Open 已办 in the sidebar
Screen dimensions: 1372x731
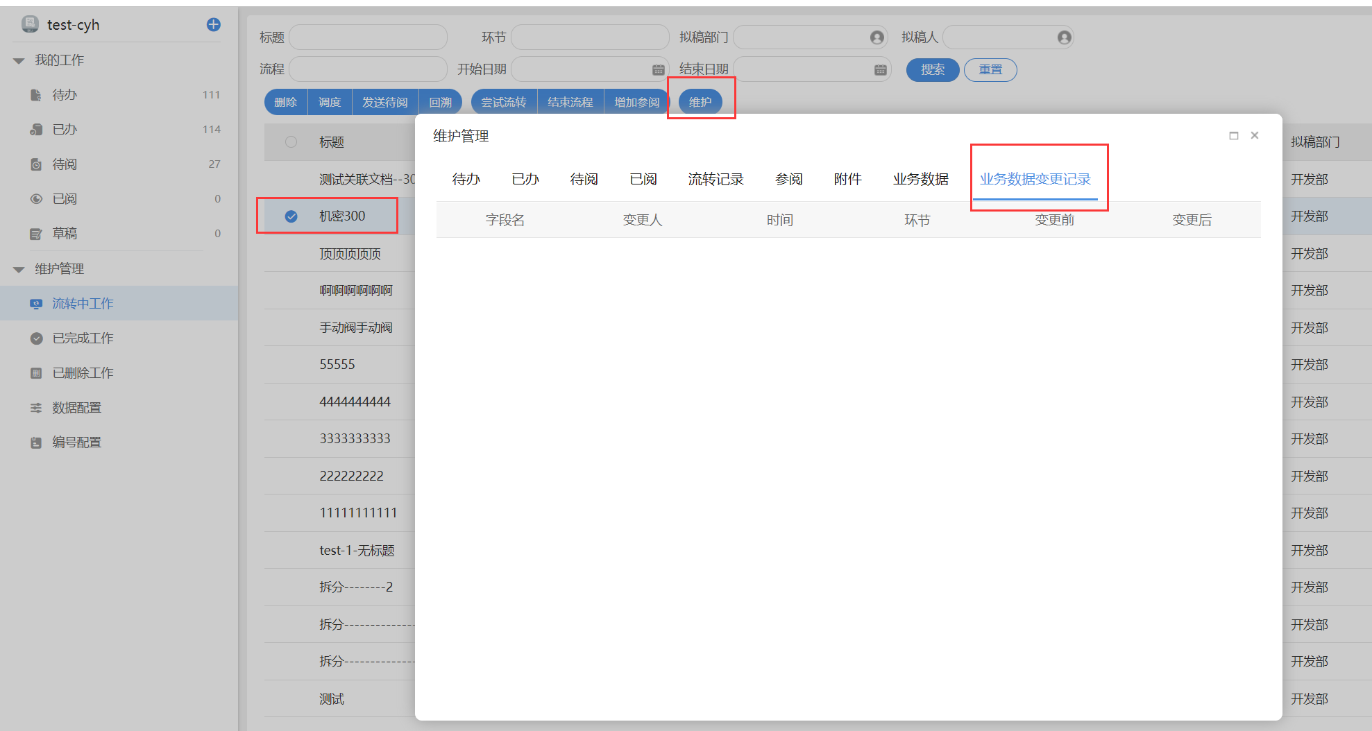click(119, 130)
